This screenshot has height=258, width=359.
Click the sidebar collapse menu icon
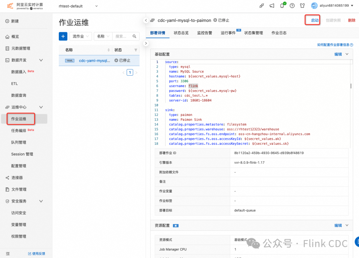click(8, 253)
